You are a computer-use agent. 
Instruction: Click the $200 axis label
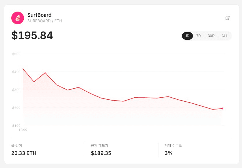click(x=16, y=108)
